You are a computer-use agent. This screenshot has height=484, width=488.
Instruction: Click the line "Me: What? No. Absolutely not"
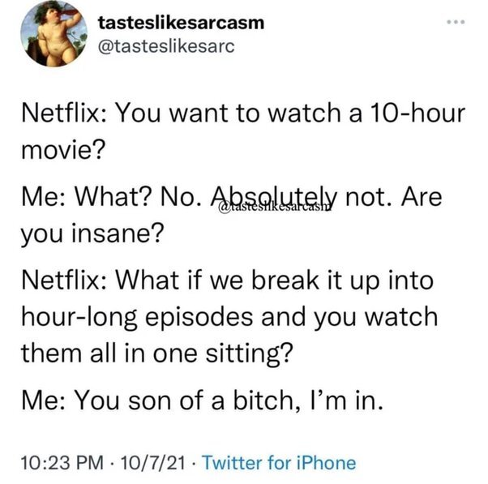[232, 197]
